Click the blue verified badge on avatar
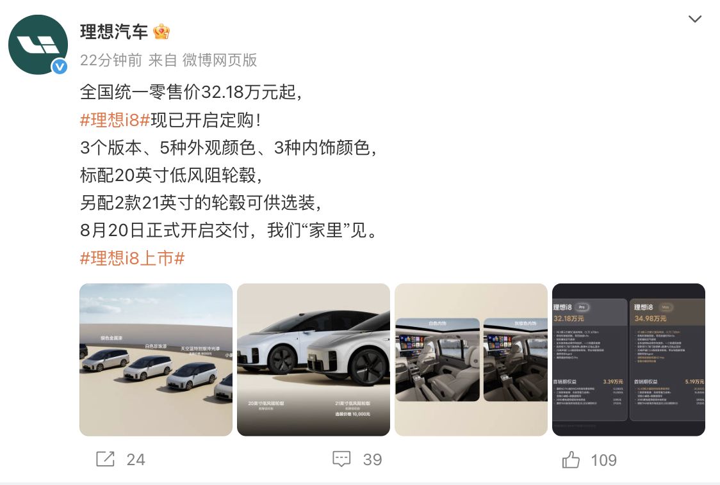The image size is (720, 485). 60,67
